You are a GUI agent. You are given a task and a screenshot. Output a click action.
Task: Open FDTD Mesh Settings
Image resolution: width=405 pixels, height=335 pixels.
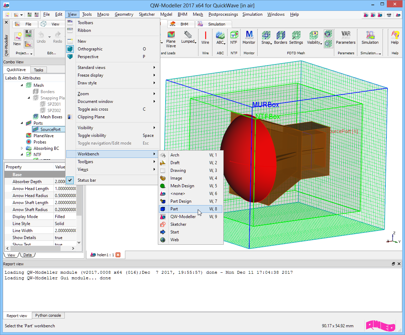coord(296,38)
